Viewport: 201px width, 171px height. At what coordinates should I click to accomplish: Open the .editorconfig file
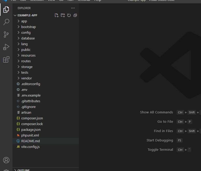(46, 84)
